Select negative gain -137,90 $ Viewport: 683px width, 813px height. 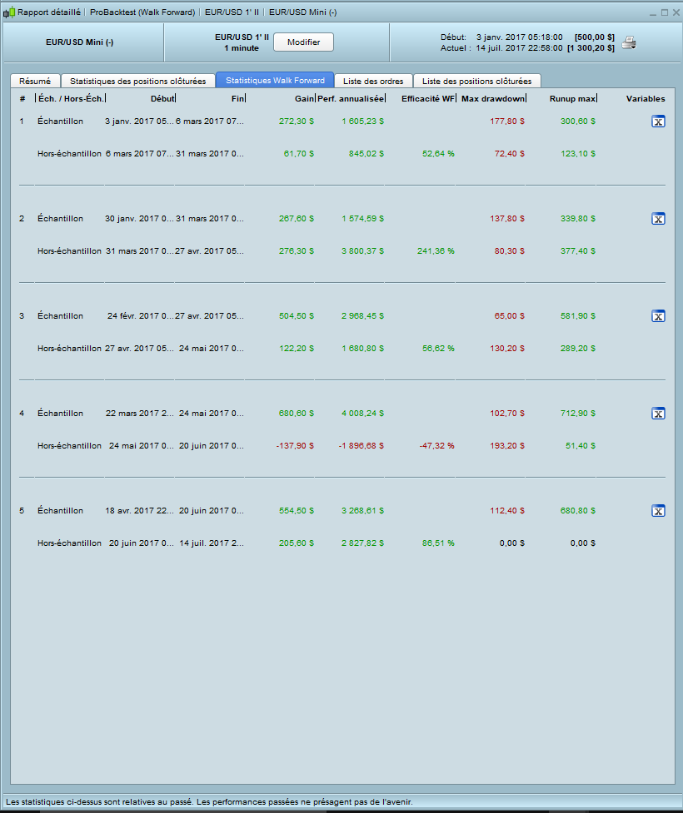(x=295, y=446)
